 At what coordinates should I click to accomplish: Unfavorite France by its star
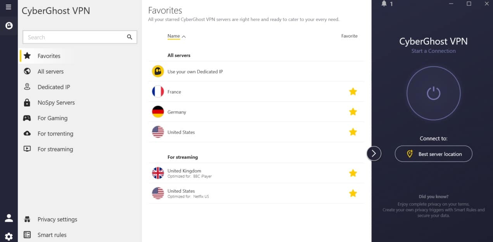tap(353, 92)
